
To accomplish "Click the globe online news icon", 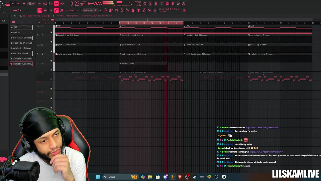I will 184,10.
